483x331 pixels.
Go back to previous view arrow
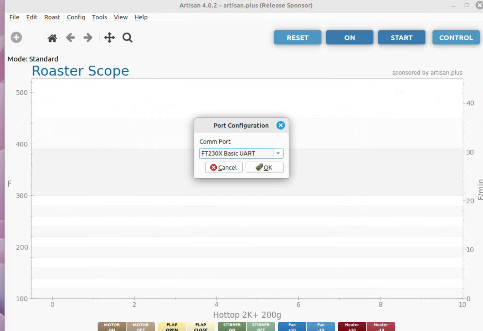pyautogui.click(x=70, y=38)
